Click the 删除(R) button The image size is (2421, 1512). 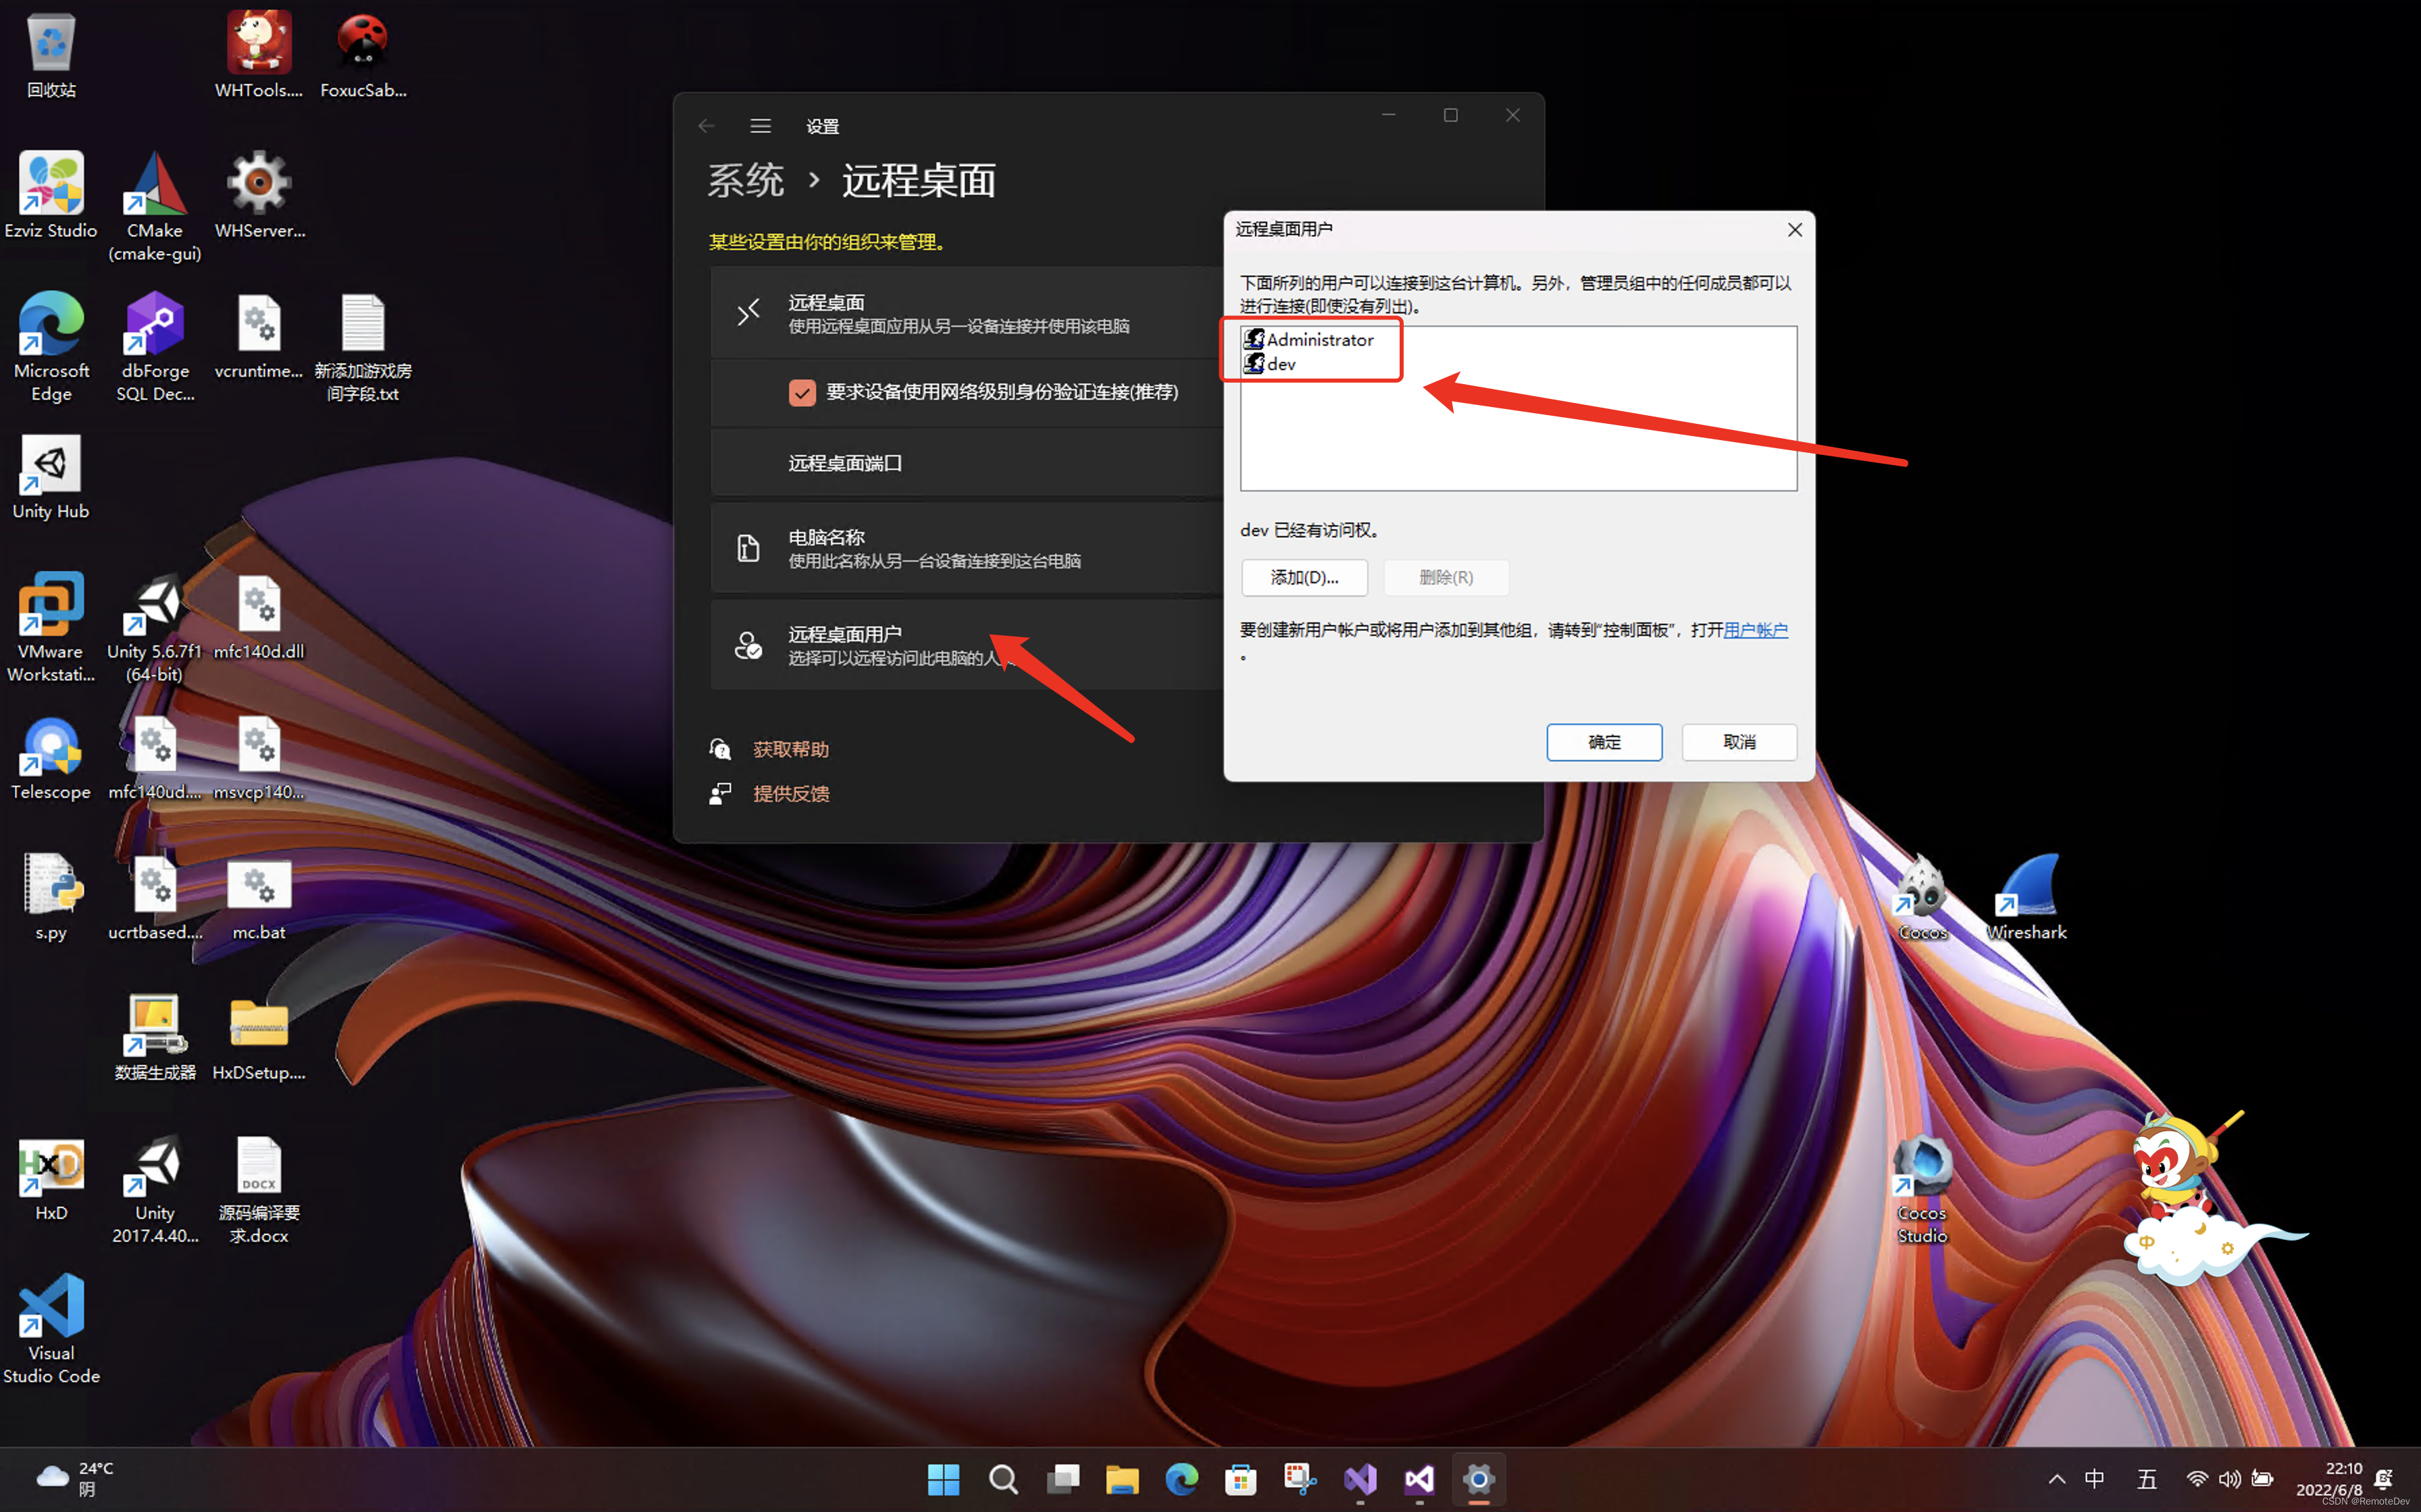coord(1446,577)
